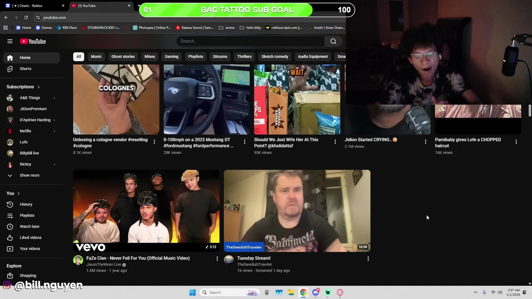
Task: Select the Mixes filter chip
Action: click(150, 56)
